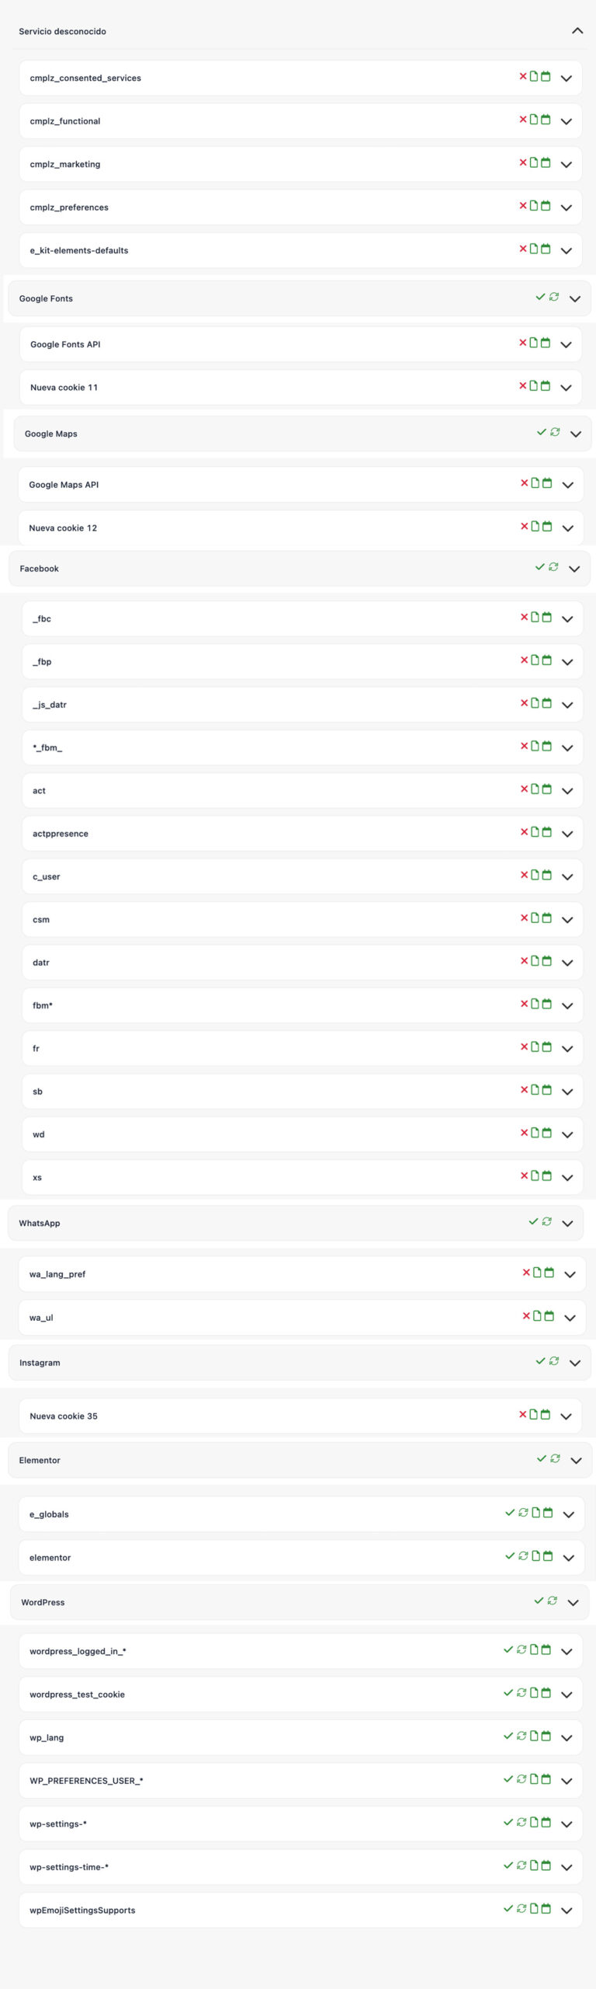The image size is (596, 1989).
Task: Click the green checkmark on the Facebook header
Action: tap(540, 567)
